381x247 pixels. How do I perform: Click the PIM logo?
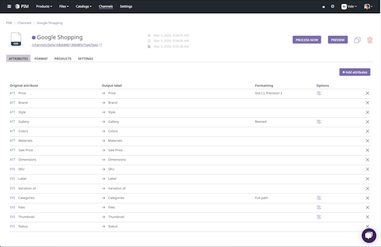pyautogui.click(x=22, y=6)
